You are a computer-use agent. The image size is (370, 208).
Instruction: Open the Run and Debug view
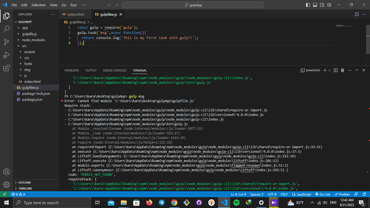point(7,55)
